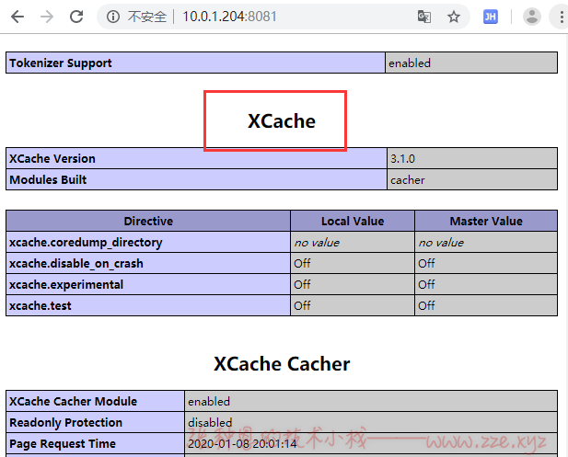Open the translate page icon
This screenshot has width=568, height=457.
point(424,17)
